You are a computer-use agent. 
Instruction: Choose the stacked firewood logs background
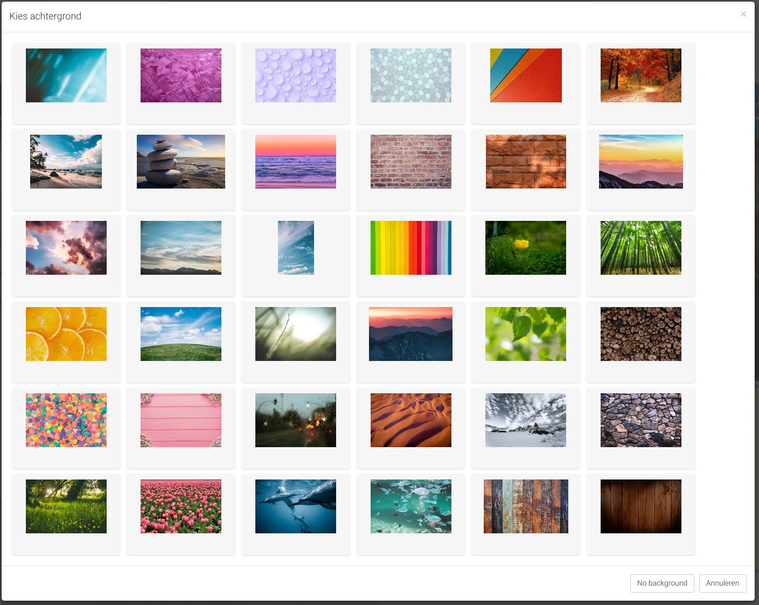tap(641, 334)
